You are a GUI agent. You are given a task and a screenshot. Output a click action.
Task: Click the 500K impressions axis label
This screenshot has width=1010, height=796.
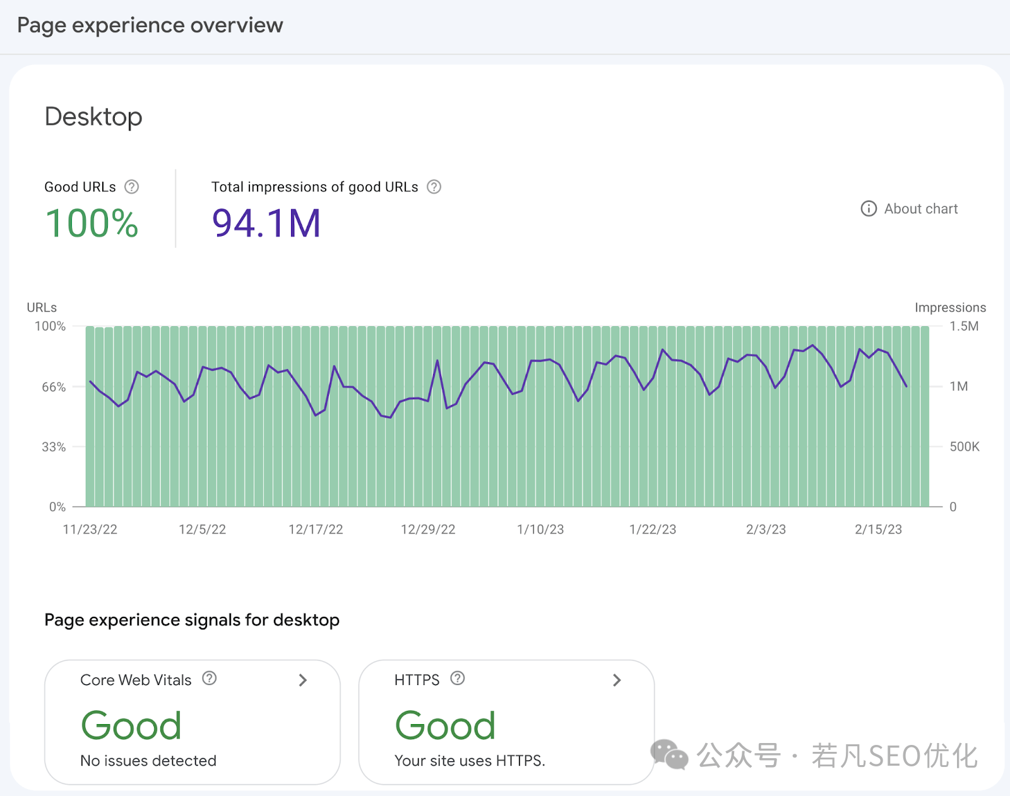pos(965,447)
